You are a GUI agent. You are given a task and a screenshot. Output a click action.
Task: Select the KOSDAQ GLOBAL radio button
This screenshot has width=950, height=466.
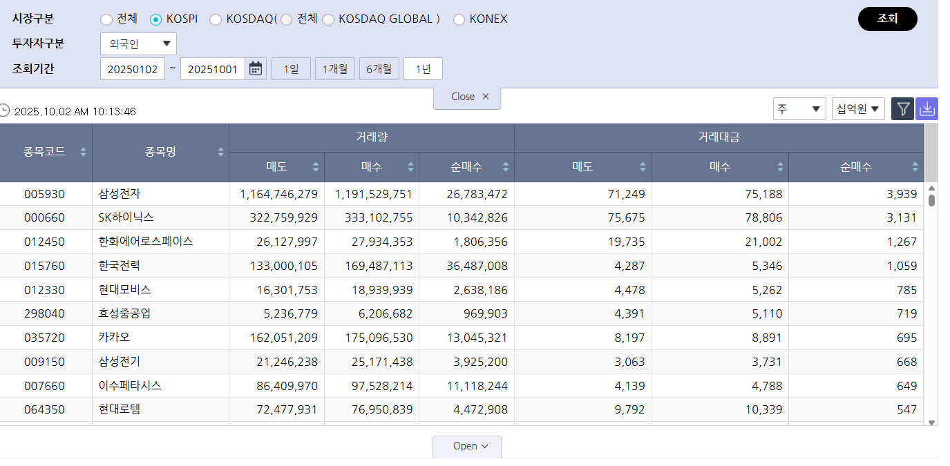(328, 19)
